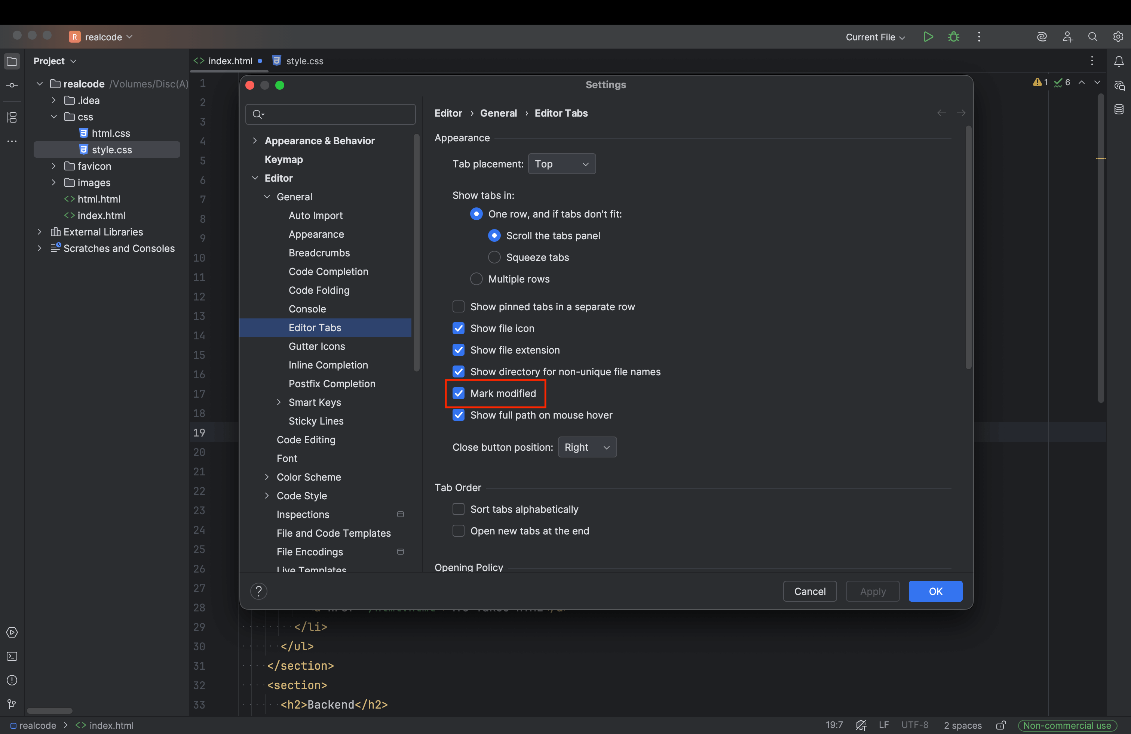Open the Terminal tool window icon
The image size is (1131, 734).
[12, 656]
